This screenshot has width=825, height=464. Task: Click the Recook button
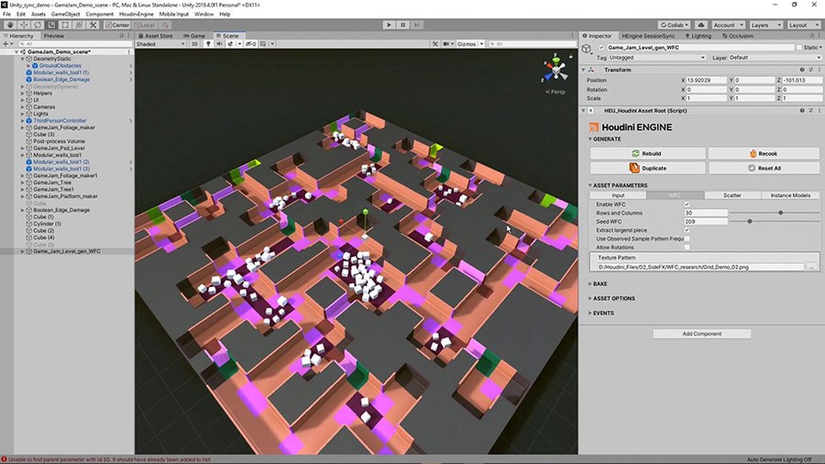click(764, 154)
